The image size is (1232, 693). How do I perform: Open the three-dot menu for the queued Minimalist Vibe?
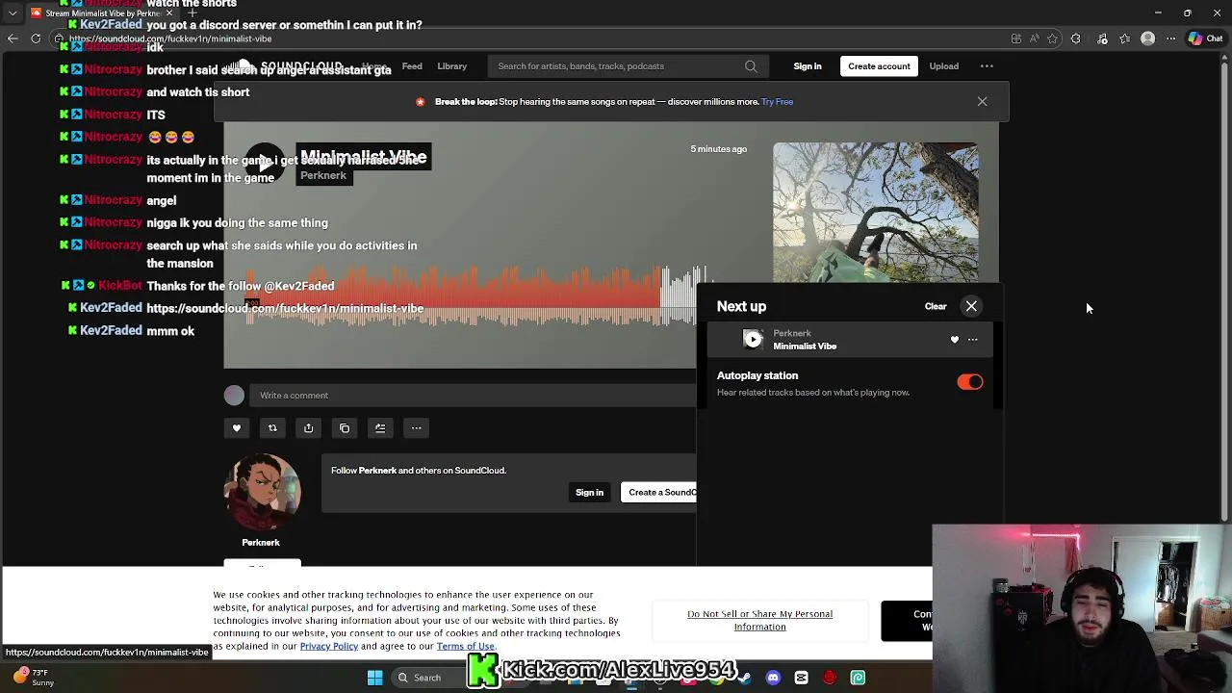(972, 340)
